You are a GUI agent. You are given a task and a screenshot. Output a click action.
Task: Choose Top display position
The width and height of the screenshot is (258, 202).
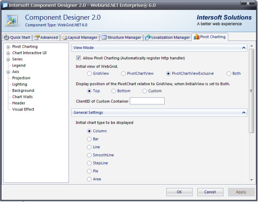[89, 91]
